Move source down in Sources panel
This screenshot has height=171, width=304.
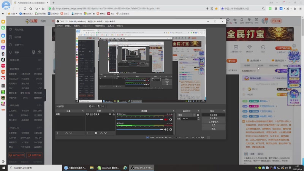click(105, 133)
